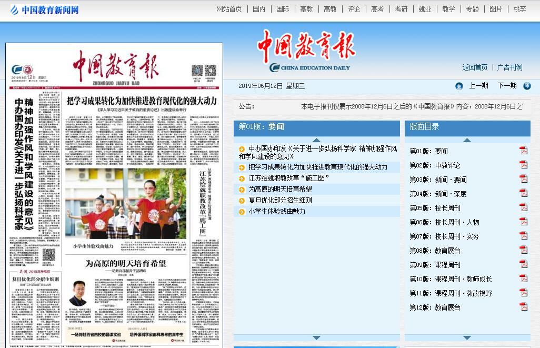The image size is (540, 348).
Task: Click China Education Daily masthead logo
Action: pyautogui.click(x=306, y=51)
